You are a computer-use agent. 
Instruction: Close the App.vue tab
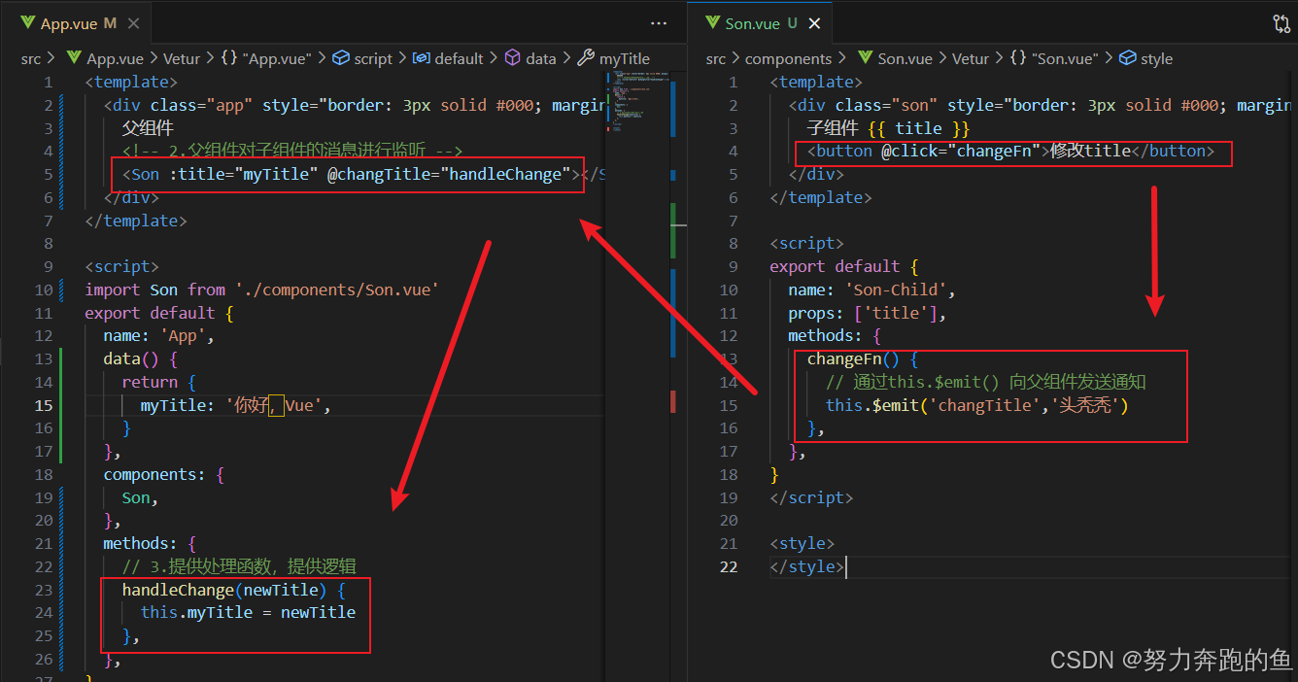(x=134, y=23)
